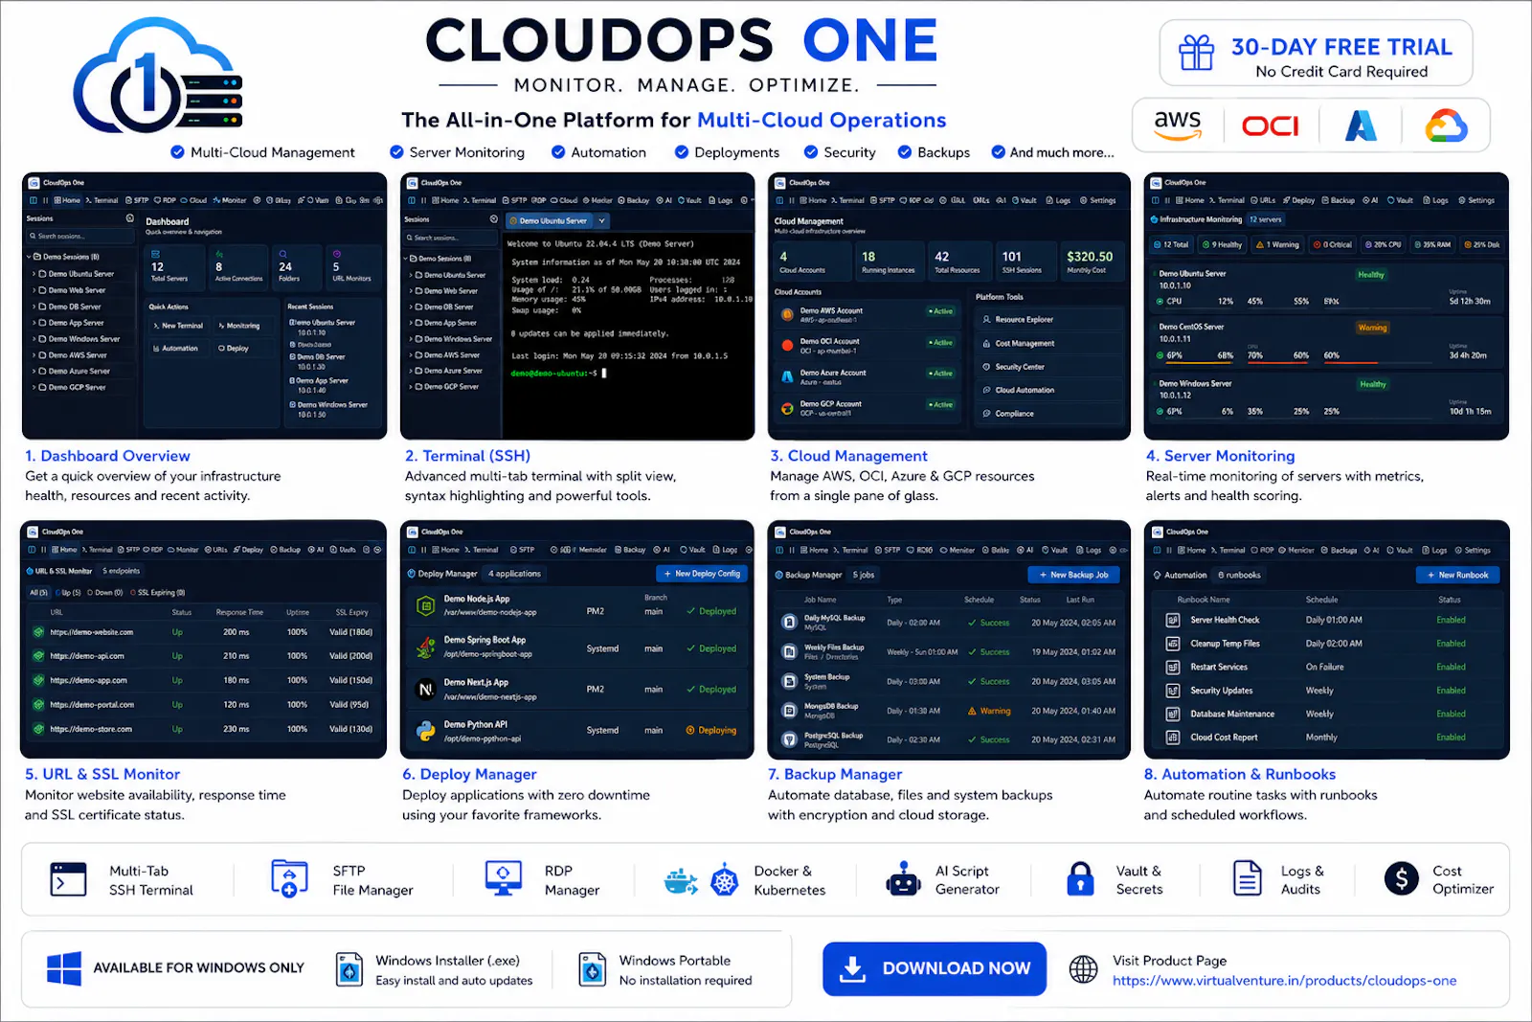Click the Multi-Cloud Management check mark
The image size is (1532, 1022).
point(177,151)
